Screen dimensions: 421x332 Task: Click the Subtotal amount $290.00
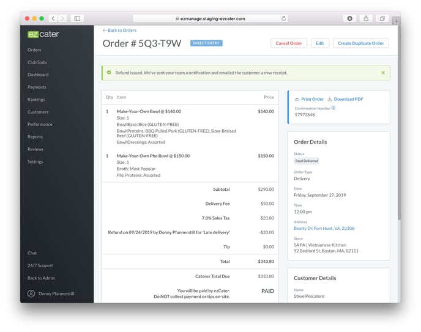point(266,190)
